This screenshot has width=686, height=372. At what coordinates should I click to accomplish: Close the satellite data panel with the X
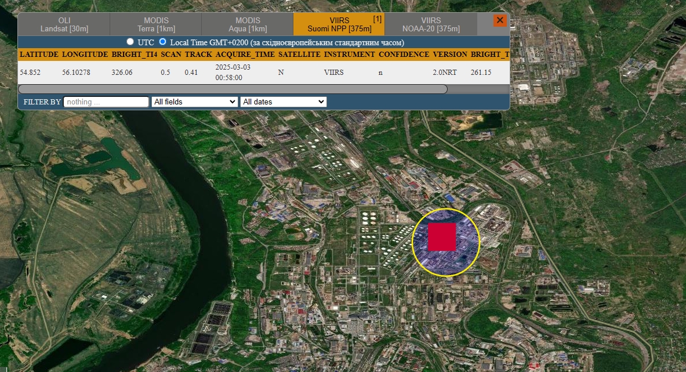click(x=500, y=20)
